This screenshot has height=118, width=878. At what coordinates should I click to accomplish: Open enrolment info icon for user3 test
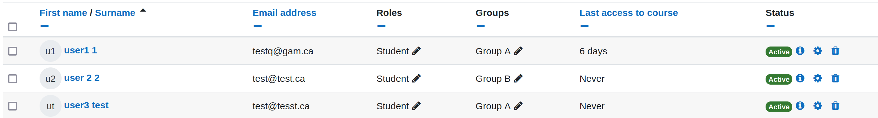(800, 106)
